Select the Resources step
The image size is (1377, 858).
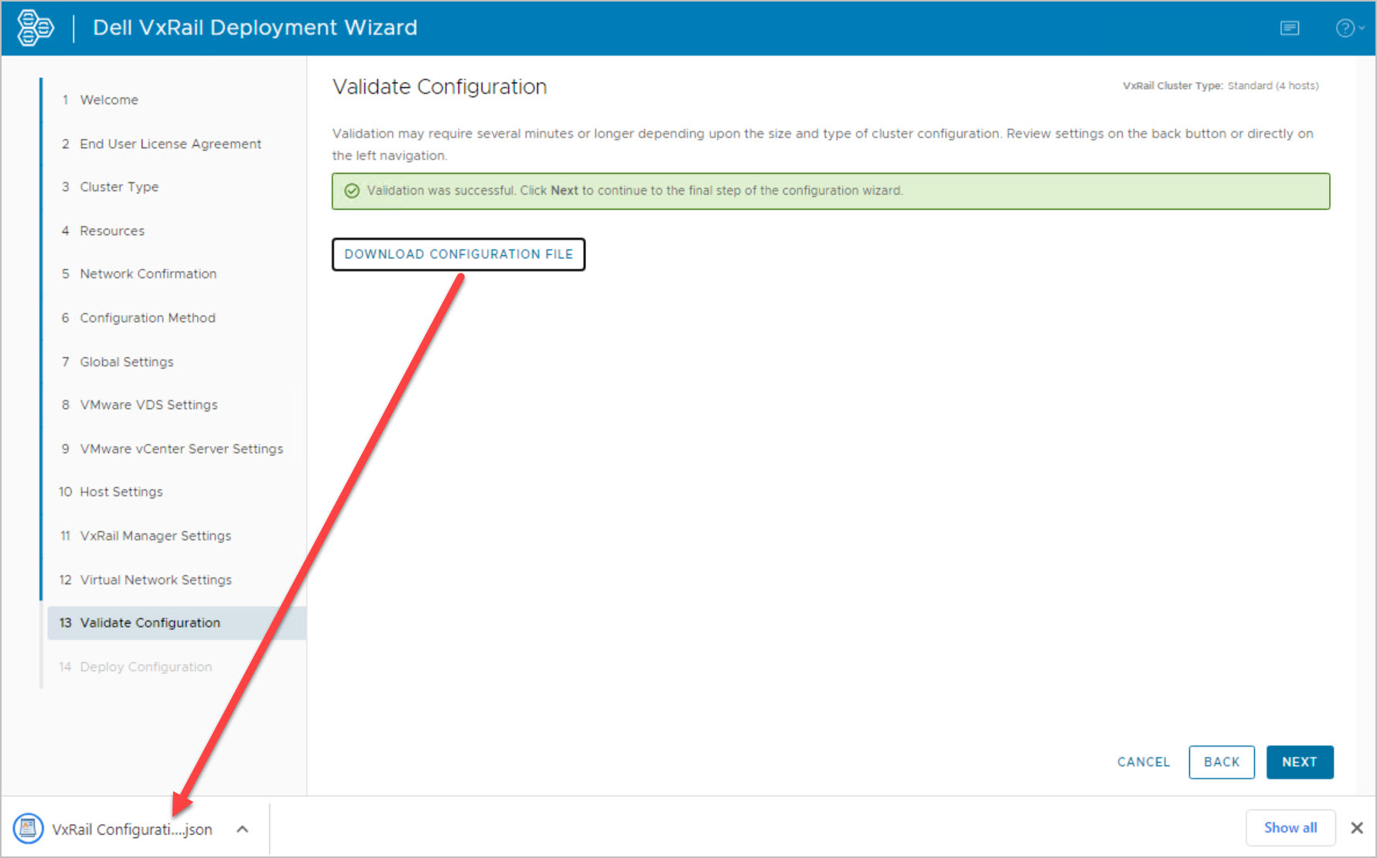click(112, 231)
